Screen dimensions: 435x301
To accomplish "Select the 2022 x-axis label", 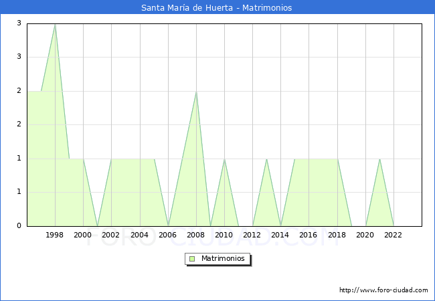I will tap(393, 235).
